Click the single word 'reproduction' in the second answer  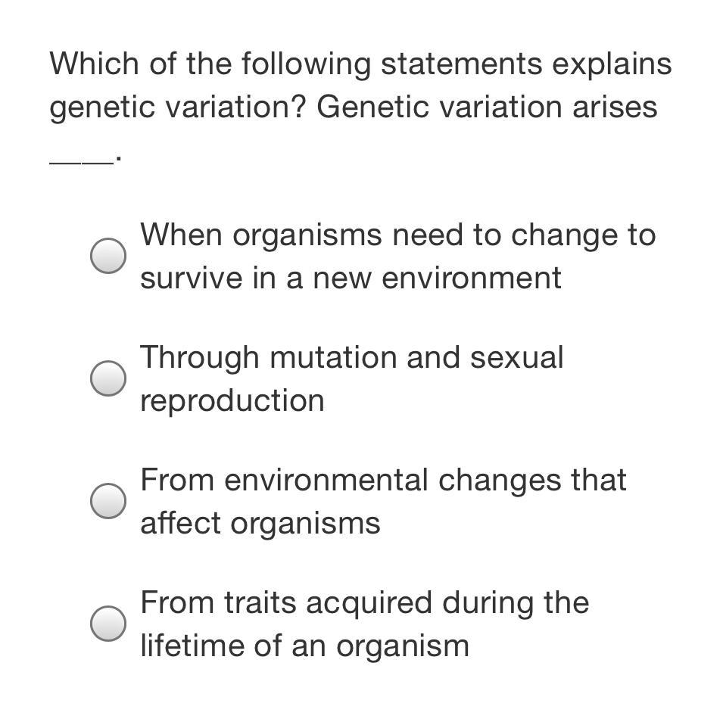232,402
